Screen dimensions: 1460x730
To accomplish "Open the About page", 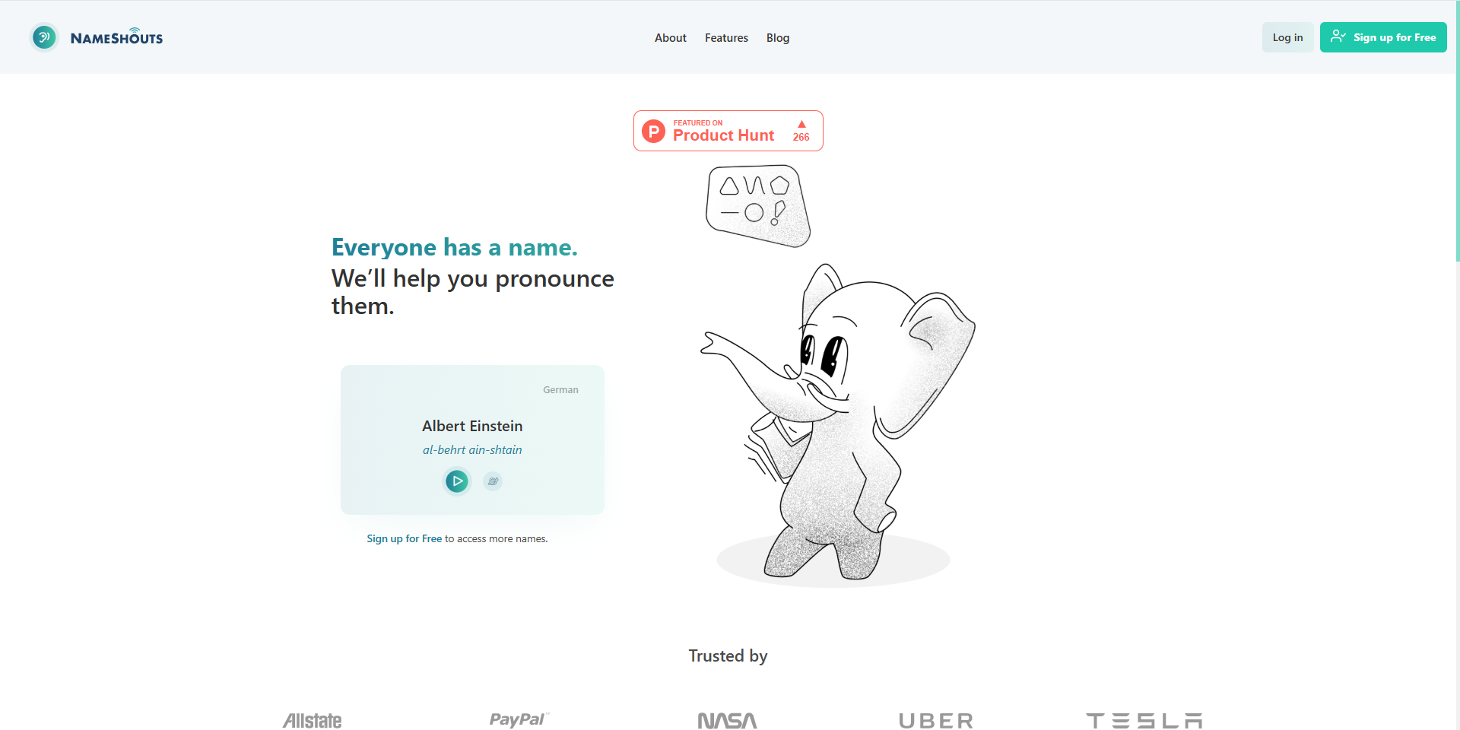I will point(670,38).
